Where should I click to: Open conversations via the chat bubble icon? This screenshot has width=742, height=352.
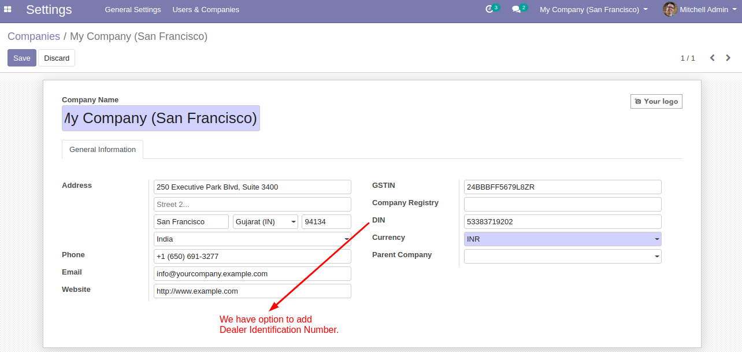pos(517,9)
